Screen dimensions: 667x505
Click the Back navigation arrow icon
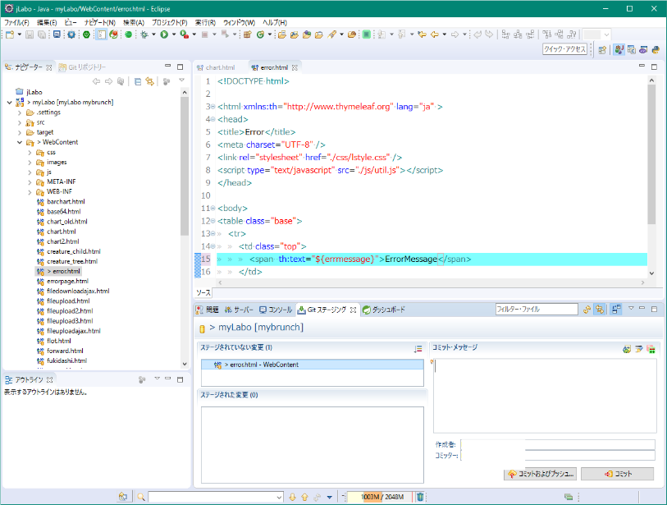(x=434, y=34)
